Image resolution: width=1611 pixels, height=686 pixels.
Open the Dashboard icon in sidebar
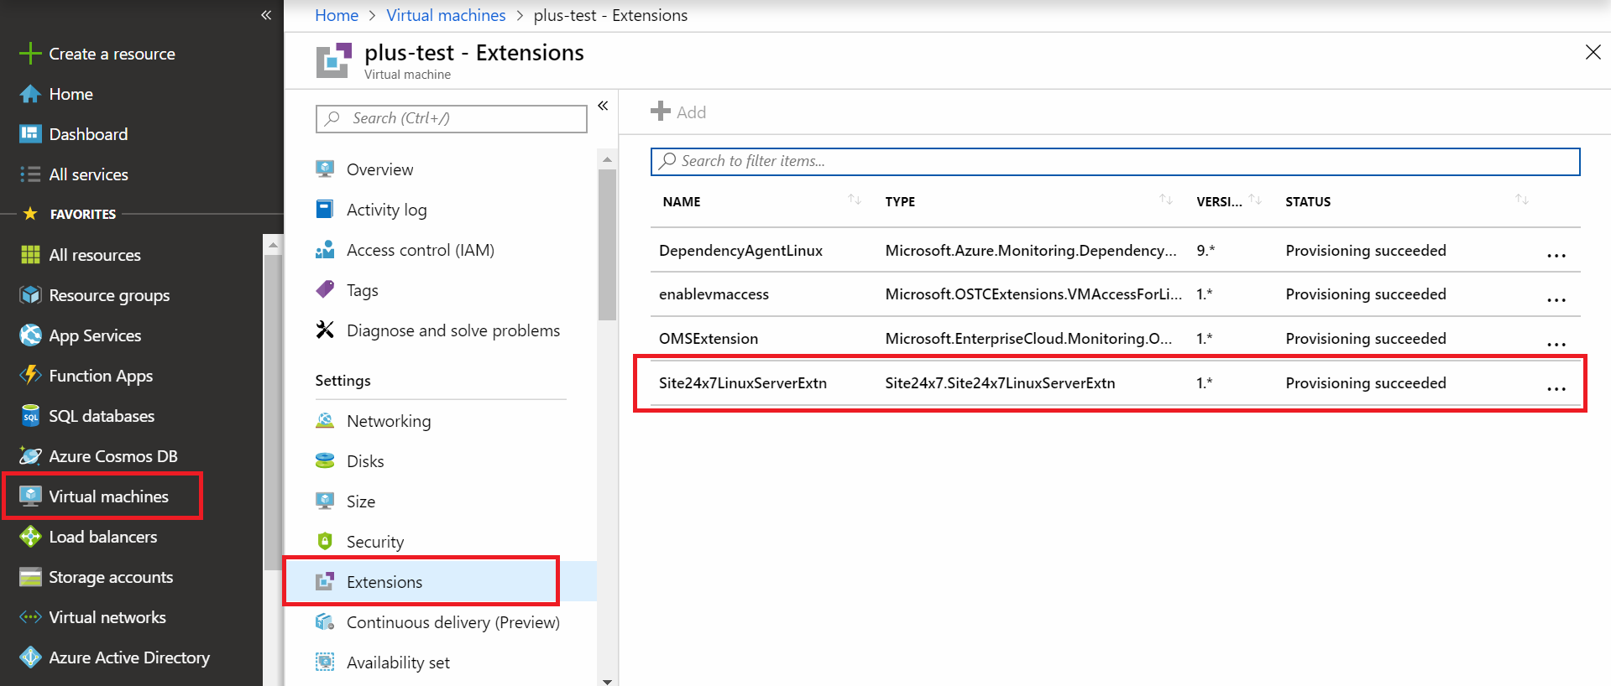point(30,134)
